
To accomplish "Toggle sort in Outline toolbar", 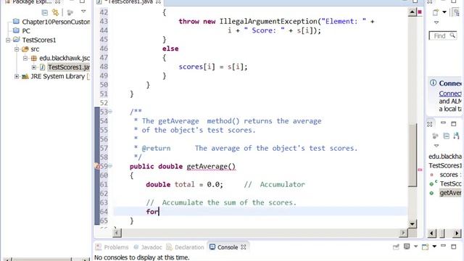I will point(456,136).
